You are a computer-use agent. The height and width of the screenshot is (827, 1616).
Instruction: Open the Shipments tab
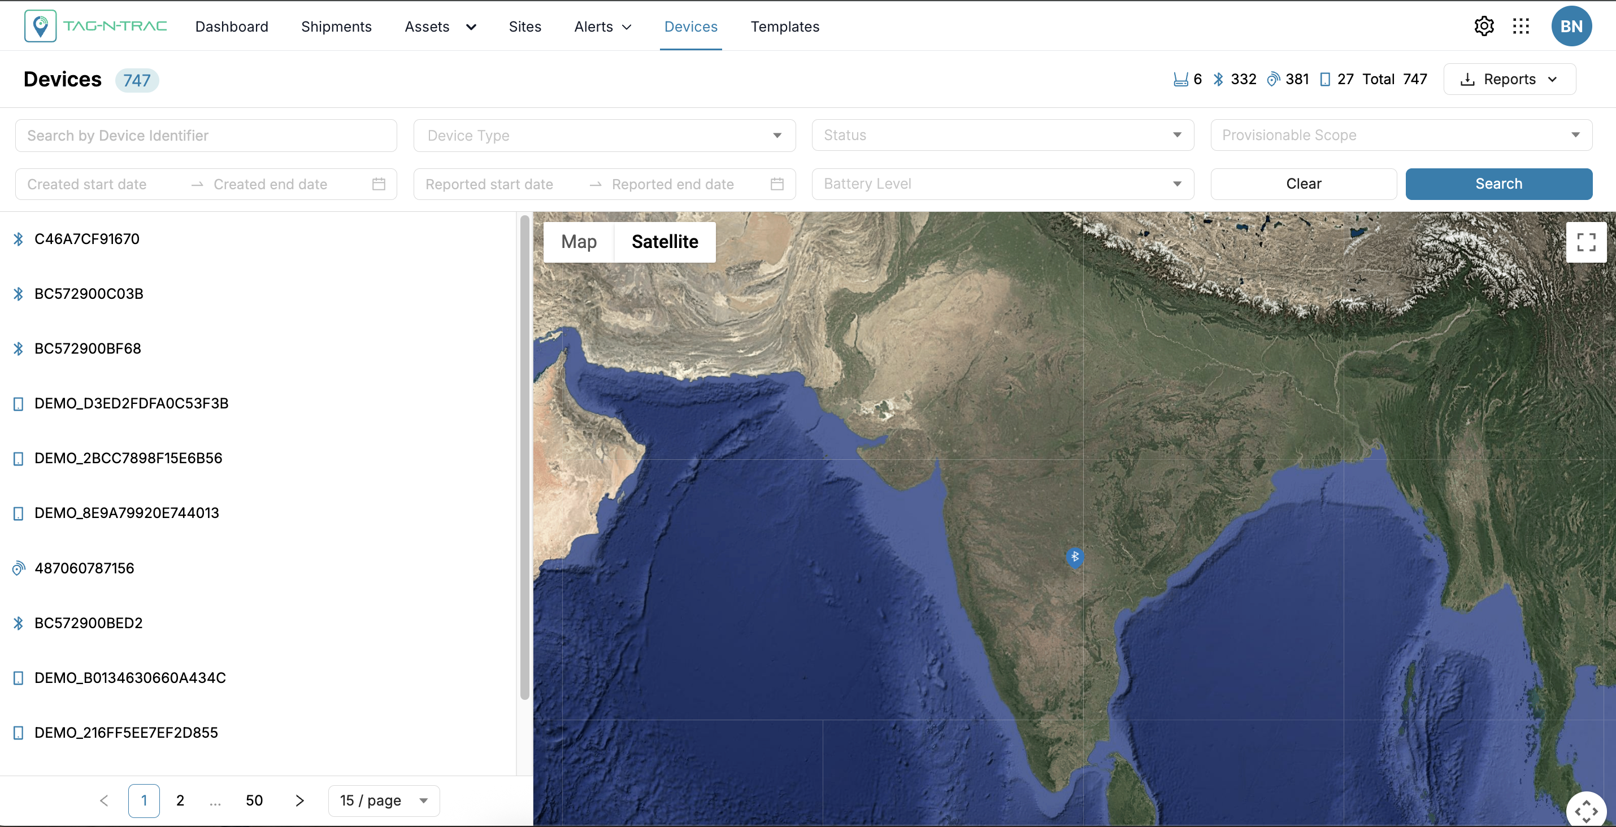click(336, 27)
